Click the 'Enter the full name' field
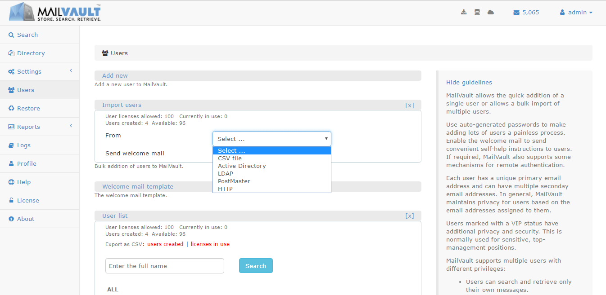The image size is (606, 295). point(165,266)
